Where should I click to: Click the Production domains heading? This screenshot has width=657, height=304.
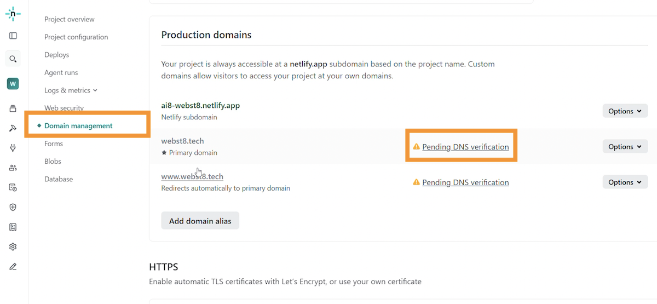(206, 35)
